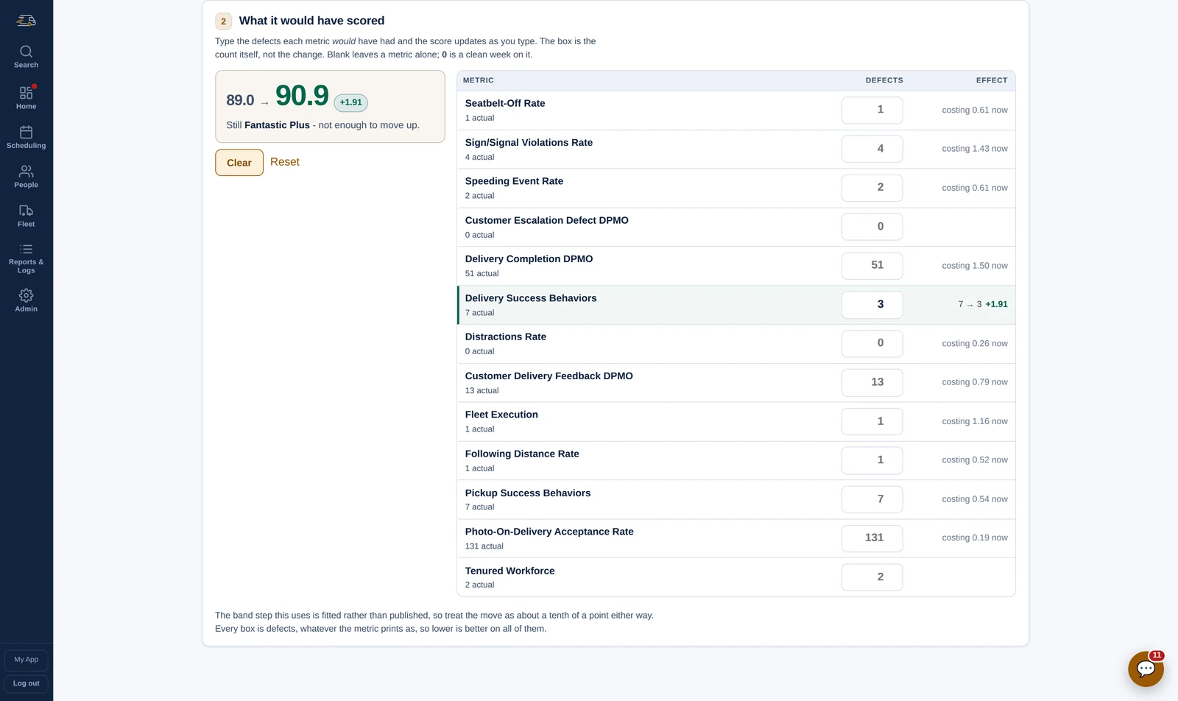Edit the Pickup Success Behaviors defects field
Viewport: 1178px width, 701px height.
(872, 499)
